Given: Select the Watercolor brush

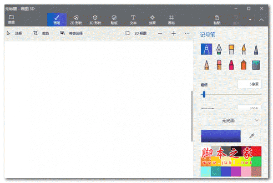Looking at the screenshot, I should coord(244,49).
